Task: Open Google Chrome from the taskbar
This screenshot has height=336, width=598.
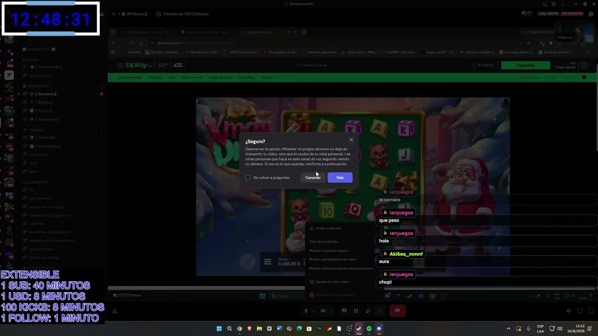Action: tap(239, 329)
